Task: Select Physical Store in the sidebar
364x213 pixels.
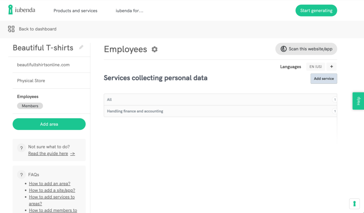Action: click(x=31, y=80)
